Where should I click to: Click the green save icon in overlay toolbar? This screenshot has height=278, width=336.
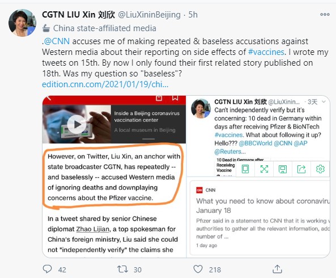[x=283, y=169]
